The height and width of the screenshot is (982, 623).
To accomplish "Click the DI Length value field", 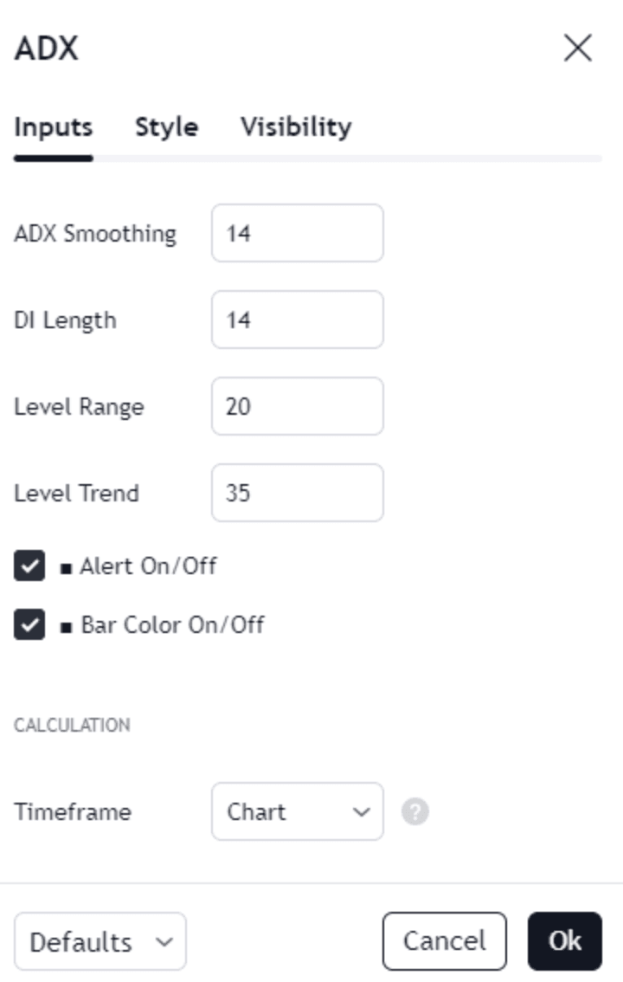I will (x=297, y=320).
